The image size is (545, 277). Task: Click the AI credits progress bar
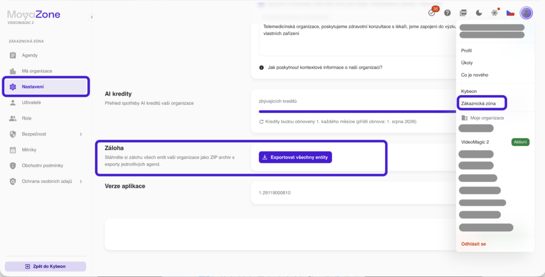(x=358, y=112)
